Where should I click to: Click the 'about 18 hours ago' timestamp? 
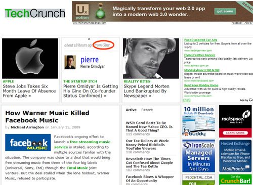coord(78,45)
